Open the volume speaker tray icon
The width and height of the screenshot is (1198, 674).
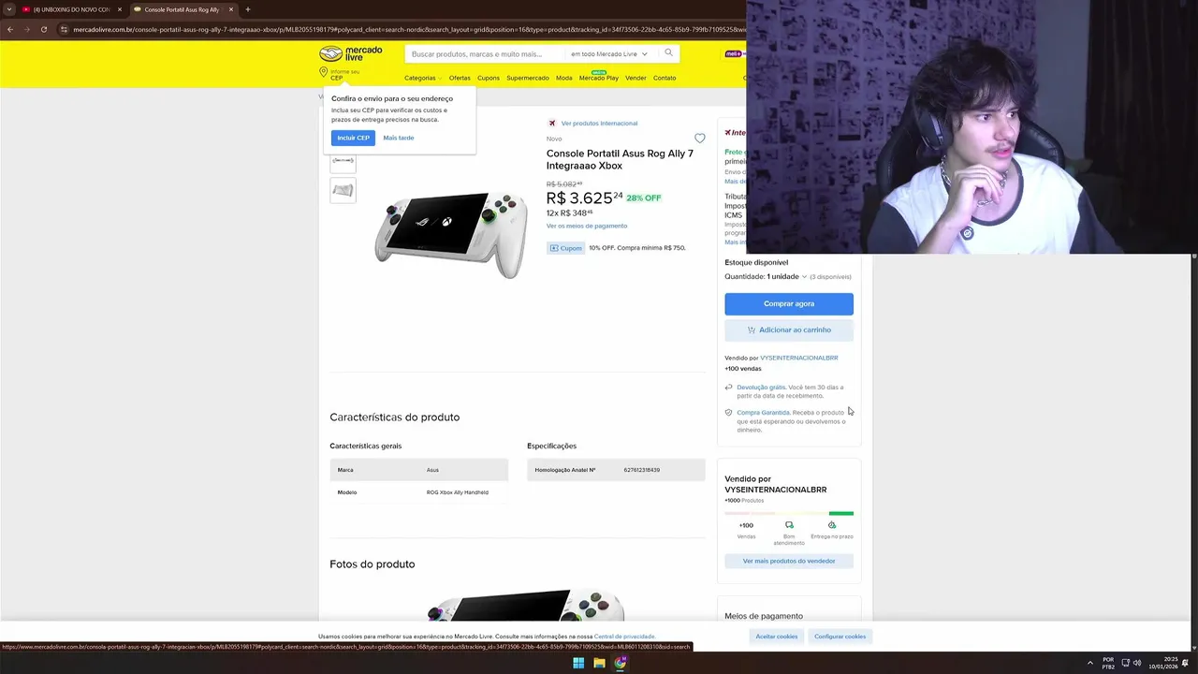click(1137, 663)
